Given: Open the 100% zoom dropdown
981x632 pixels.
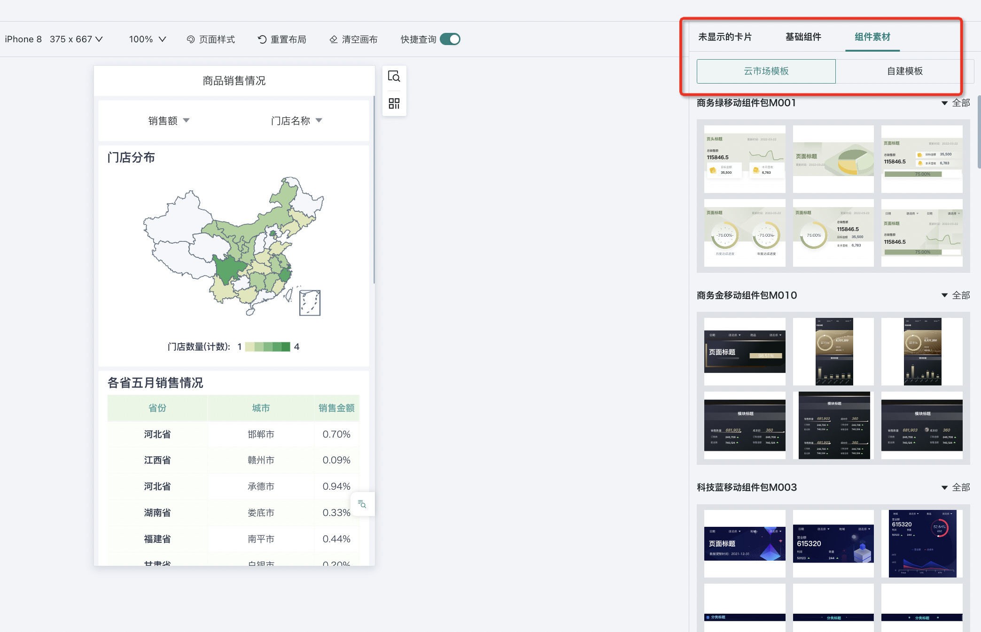Looking at the screenshot, I should point(148,39).
